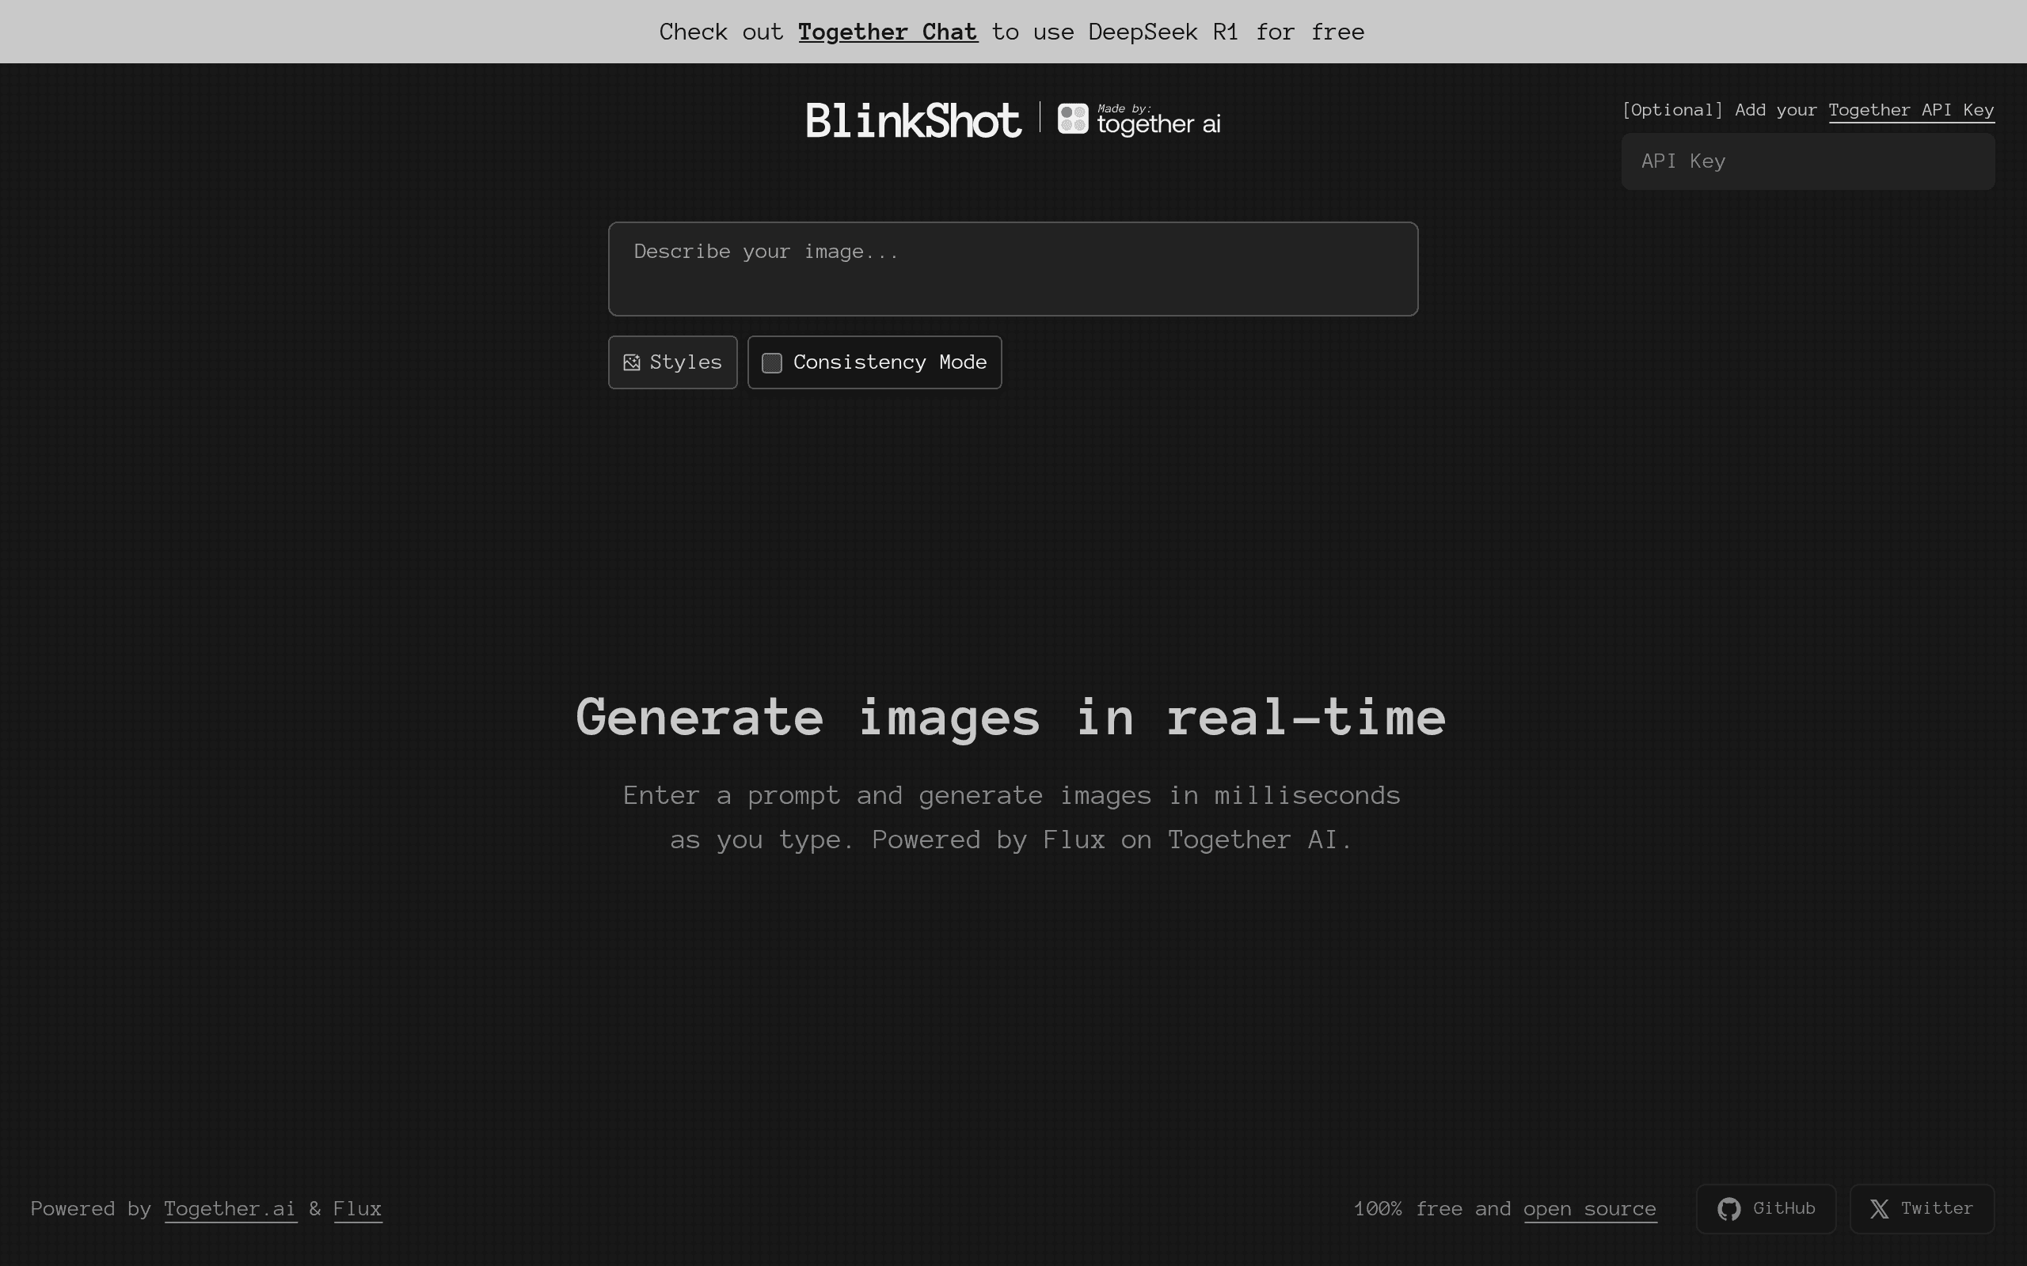This screenshot has height=1266, width=2027.
Task: Open the Flux footer link
Action: (358, 1209)
